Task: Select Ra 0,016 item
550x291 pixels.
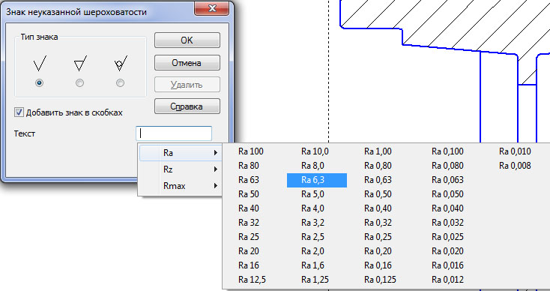Action: [x=447, y=265]
